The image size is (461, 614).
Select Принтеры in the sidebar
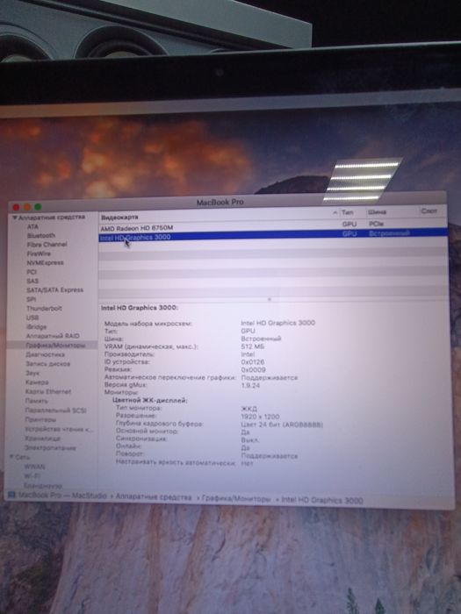point(40,420)
